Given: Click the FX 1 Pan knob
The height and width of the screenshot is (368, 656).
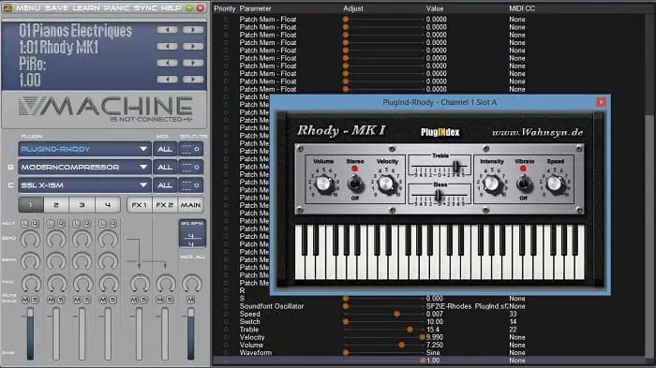Looking at the screenshot, I should [x=140, y=284].
